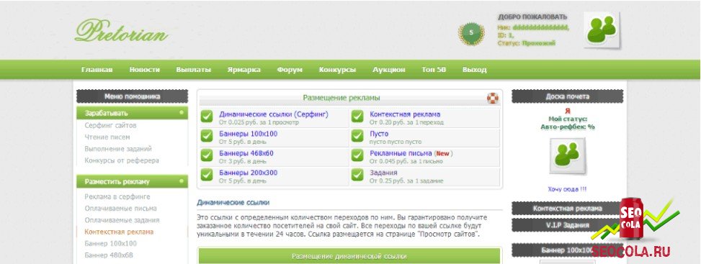Click the Размещение динамической ссылки header bar
The image size is (701, 264).
coord(349,256)
